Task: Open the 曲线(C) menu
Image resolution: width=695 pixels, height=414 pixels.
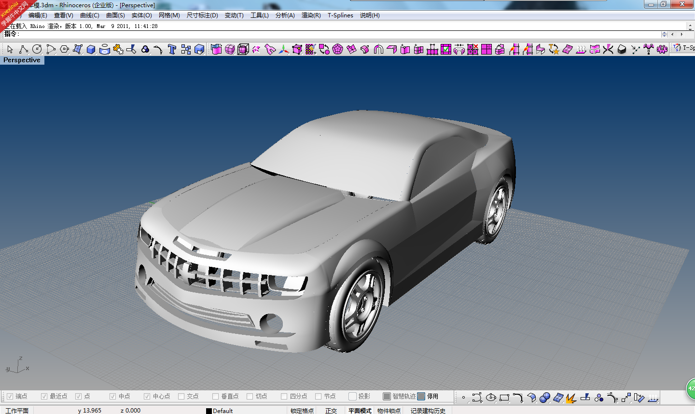Action: [89, 15]
